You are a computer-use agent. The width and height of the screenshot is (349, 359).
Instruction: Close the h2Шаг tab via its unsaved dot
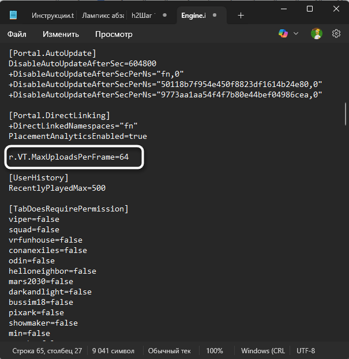tap(164, 15)
